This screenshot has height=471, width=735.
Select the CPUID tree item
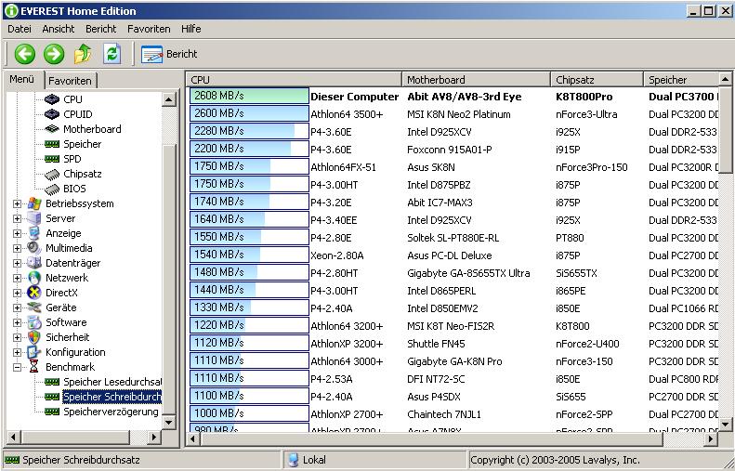click(x=78, y=114)
